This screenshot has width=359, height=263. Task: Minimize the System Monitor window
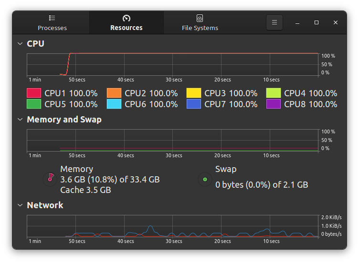[x=297, y=22]
